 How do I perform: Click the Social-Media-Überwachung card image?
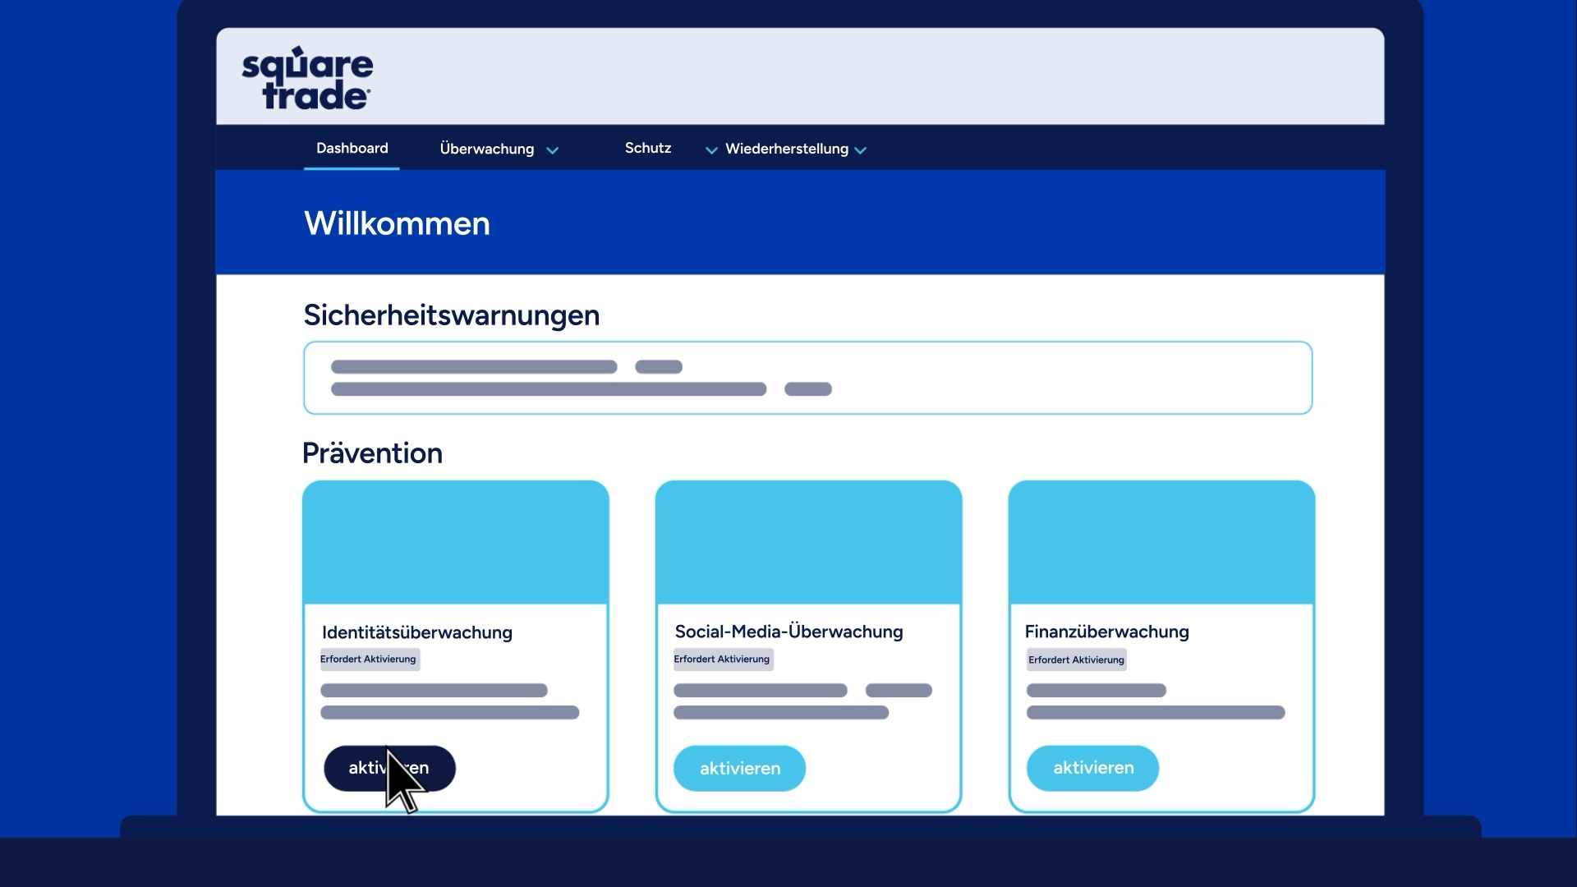[809, 543]
